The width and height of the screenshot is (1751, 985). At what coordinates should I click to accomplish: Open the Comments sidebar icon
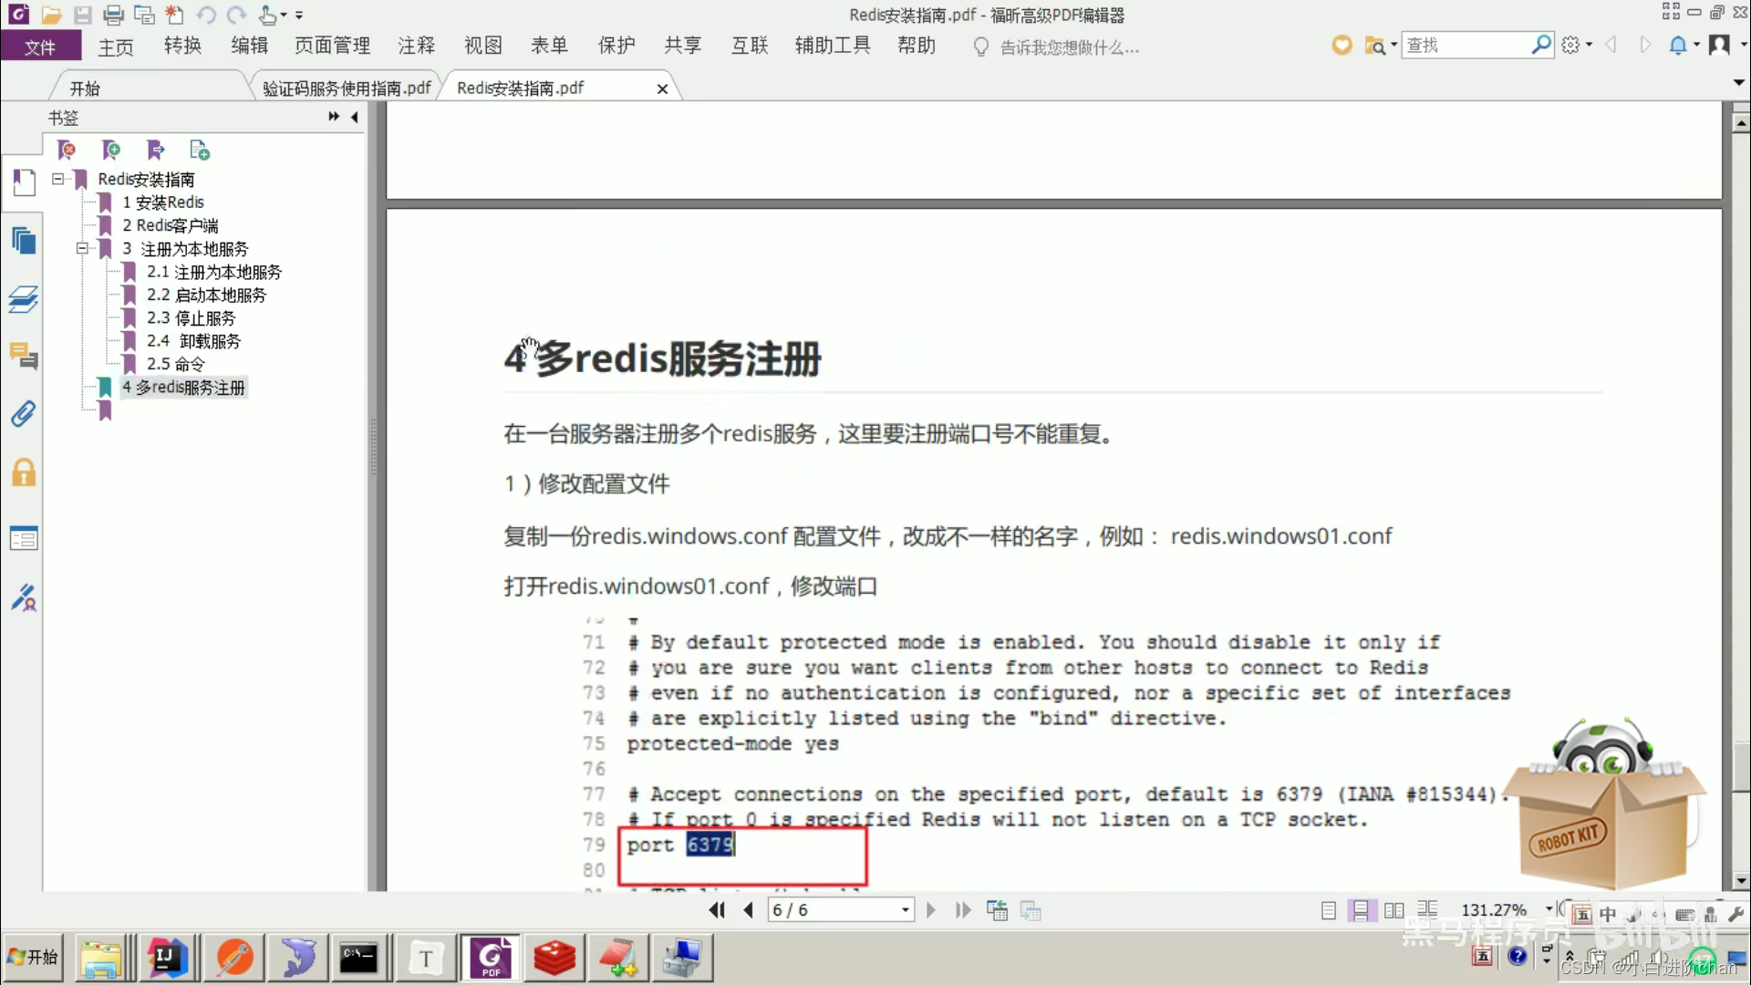point(24,356)
